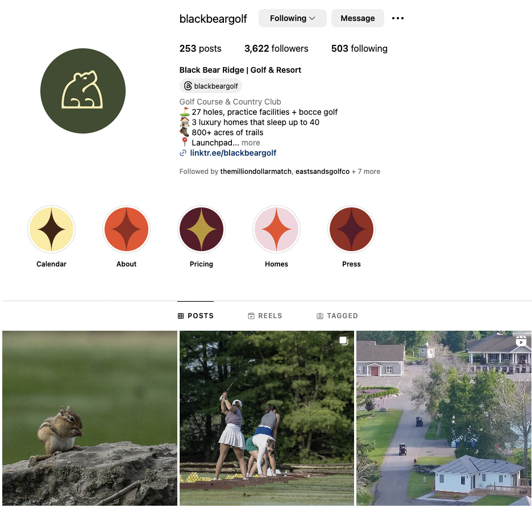Open the Pricing story highlight
This screenshot has height=508, width=532.
click(201, 229)
